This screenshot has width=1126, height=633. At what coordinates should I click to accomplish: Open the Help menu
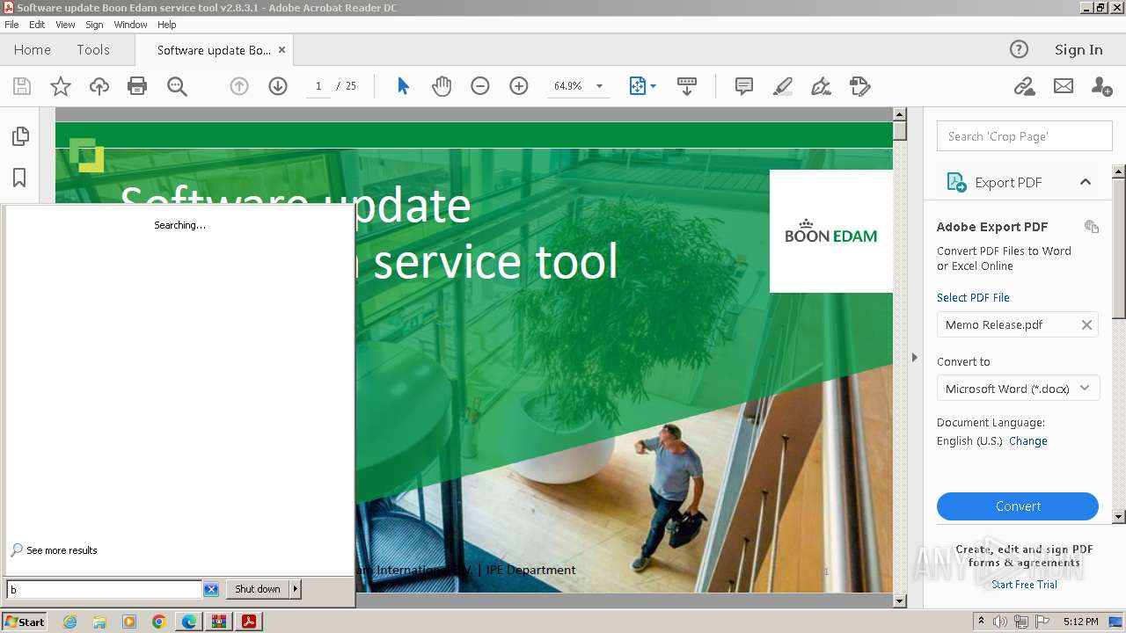[167, 25]
